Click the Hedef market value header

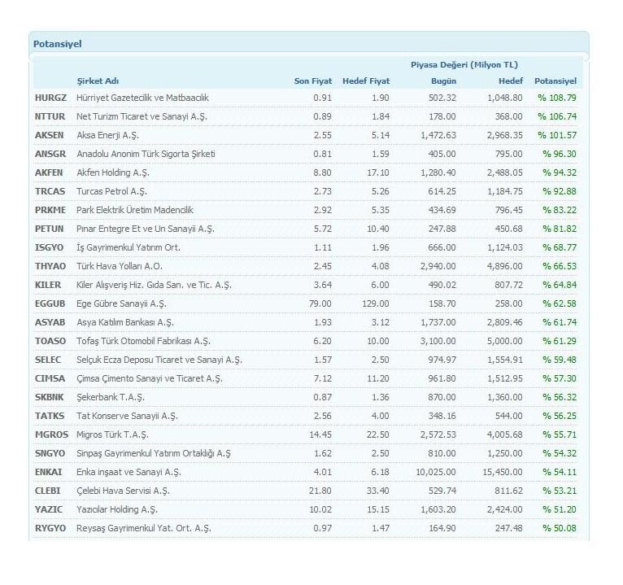pos(511,81)
